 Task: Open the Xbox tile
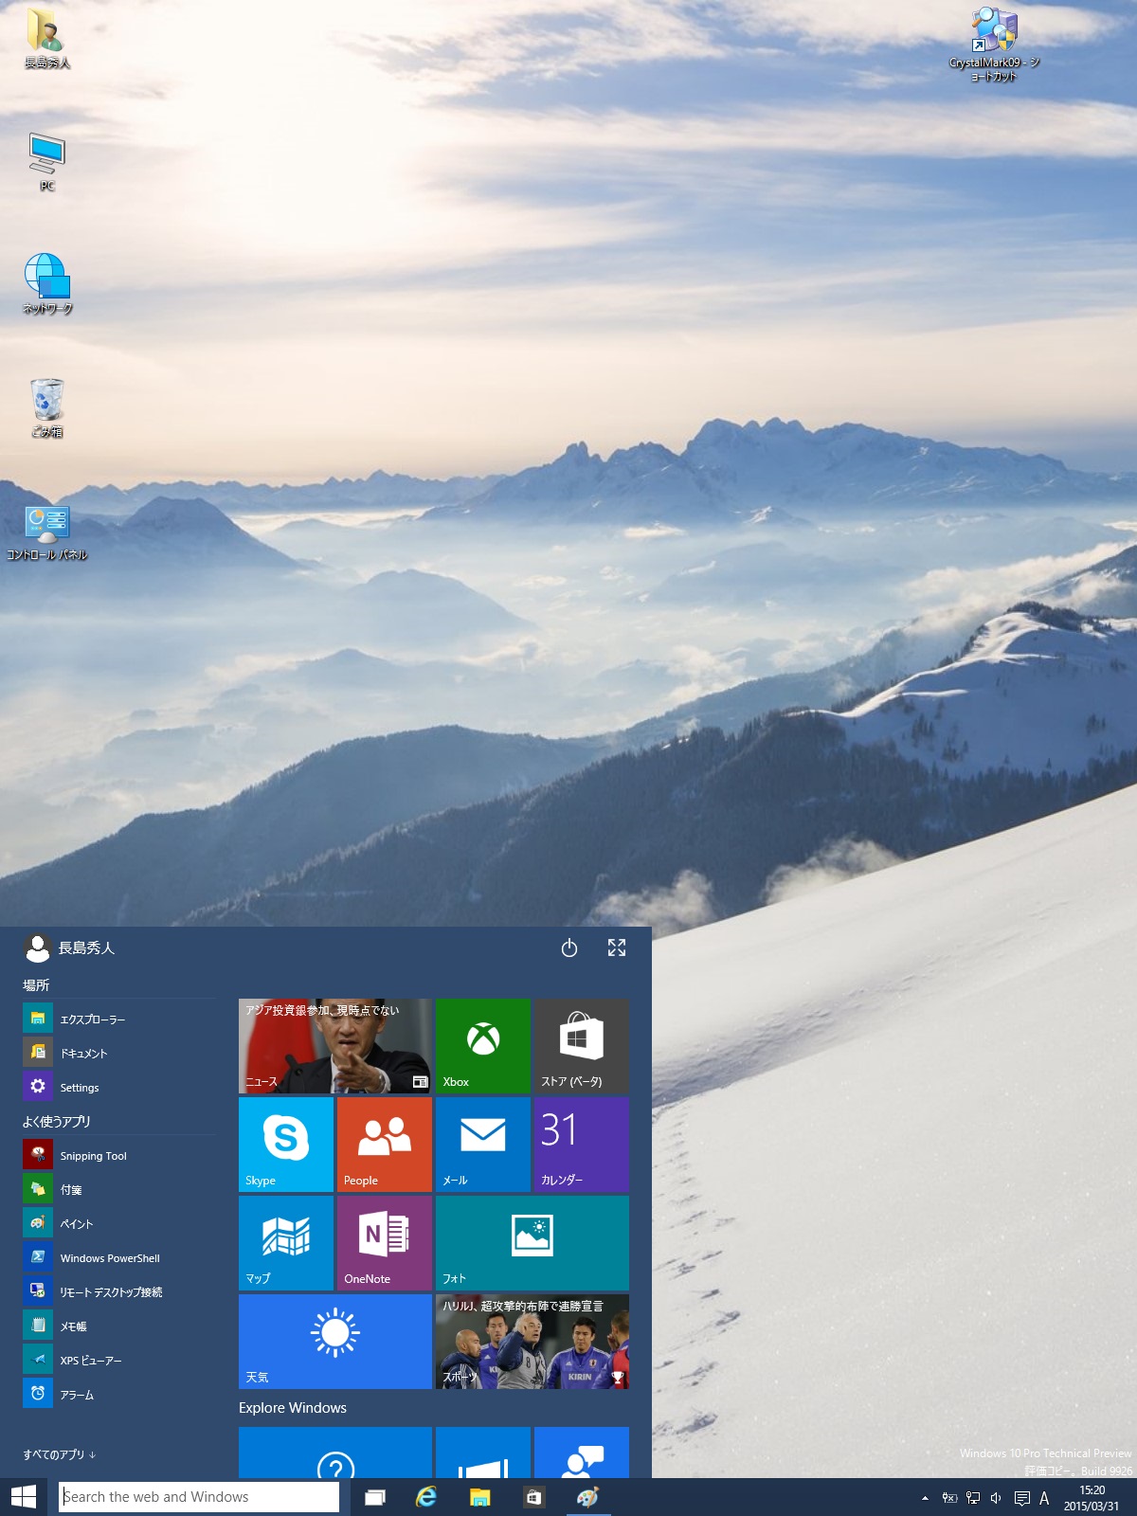(482, 1045)
